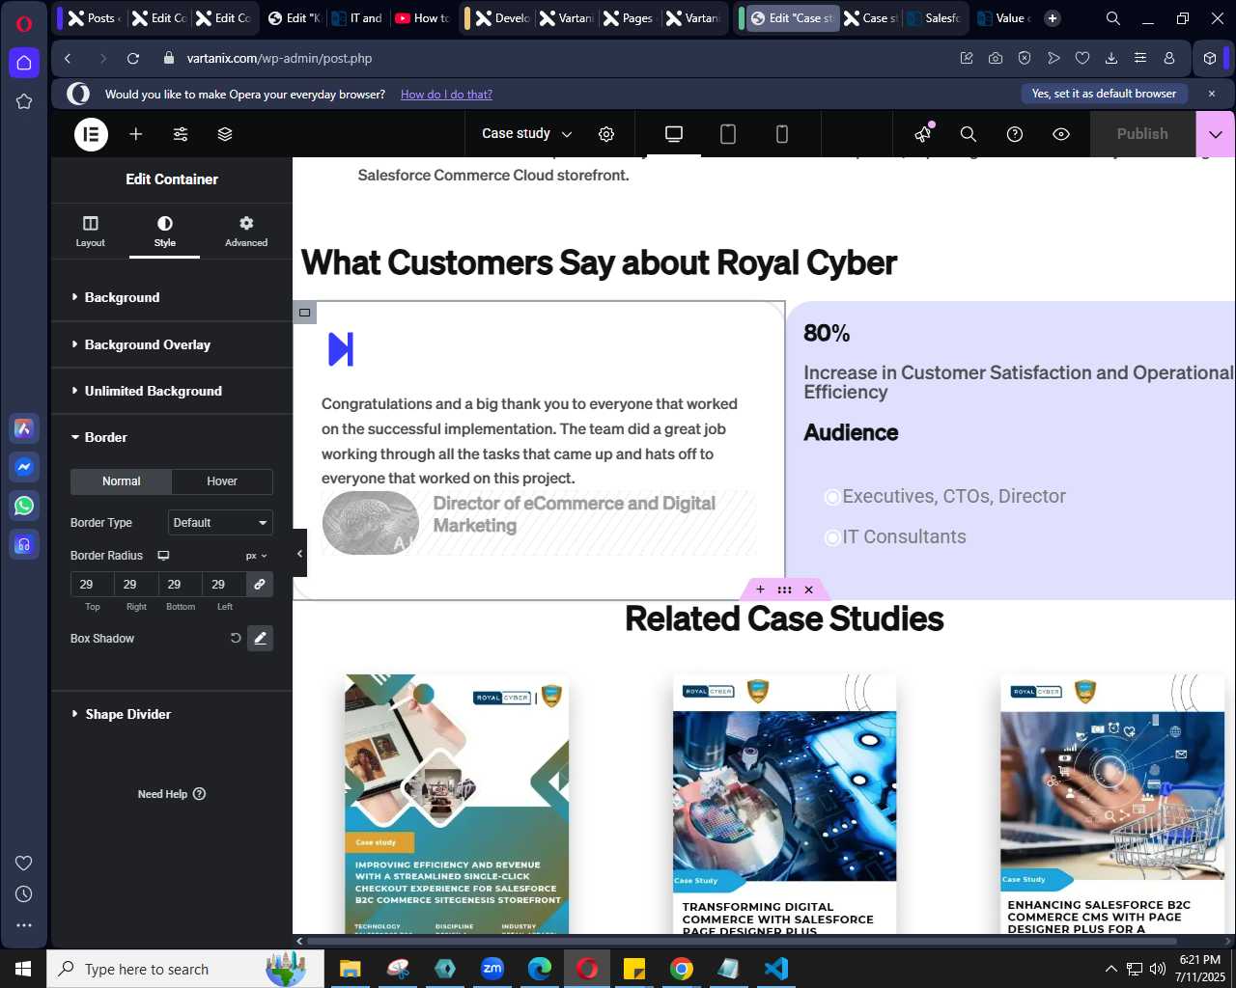The image size is (1236, 988).
Task: Reload the current page
Action: click(x=133, y=59)
